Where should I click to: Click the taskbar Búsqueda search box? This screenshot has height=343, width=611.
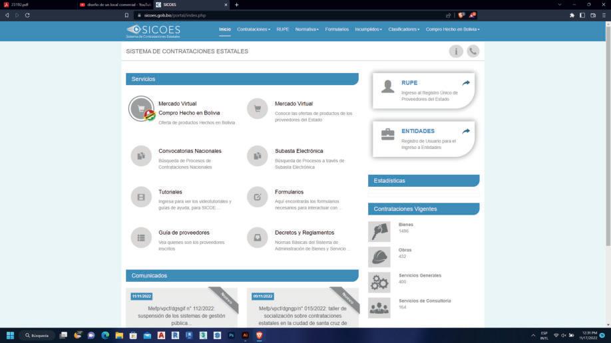pos(37,335)
